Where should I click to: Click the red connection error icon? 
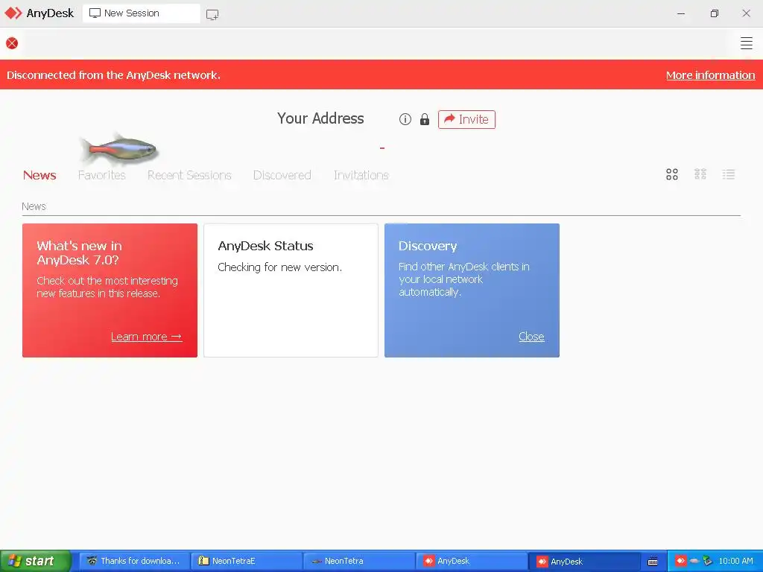pyautogui.click(x=12, y=43)
